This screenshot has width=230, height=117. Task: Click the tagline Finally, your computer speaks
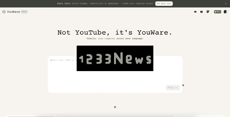pyautogui.click(x=115, y=39)
